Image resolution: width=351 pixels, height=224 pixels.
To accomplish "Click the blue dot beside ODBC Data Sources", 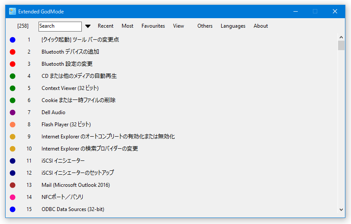I will coord(13,209).
